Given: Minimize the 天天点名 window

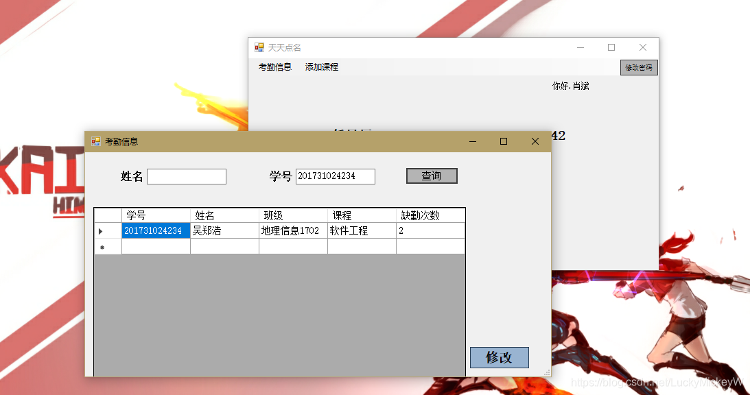Looking at the screenshot, I should point(581,47).
